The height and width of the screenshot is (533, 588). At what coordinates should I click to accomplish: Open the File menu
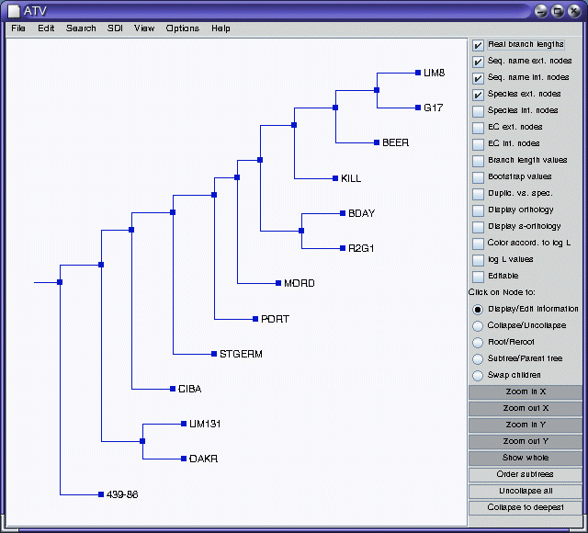pos(18,28)
